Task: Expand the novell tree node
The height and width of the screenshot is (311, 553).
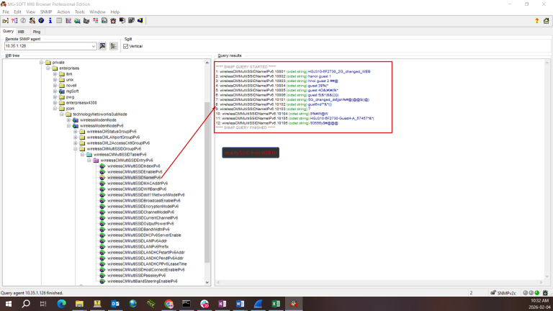Action: [x=55, y=86]
